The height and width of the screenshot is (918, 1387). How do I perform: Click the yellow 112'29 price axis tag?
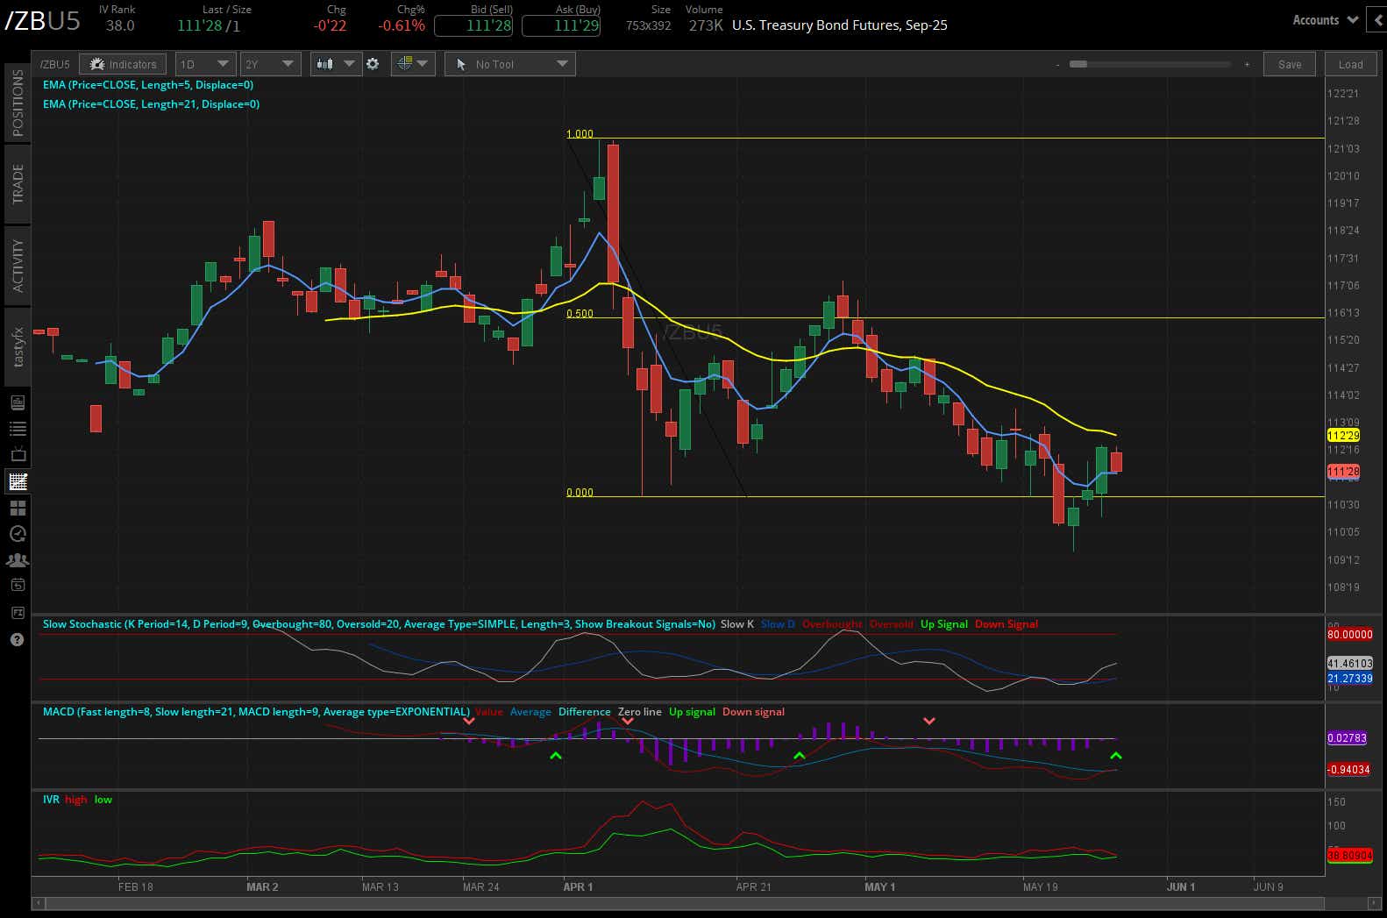[1343, 436]
